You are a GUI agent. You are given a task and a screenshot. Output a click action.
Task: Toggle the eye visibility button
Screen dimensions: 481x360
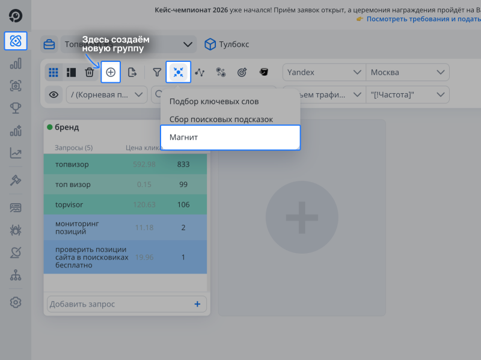(x=54, y=95)
